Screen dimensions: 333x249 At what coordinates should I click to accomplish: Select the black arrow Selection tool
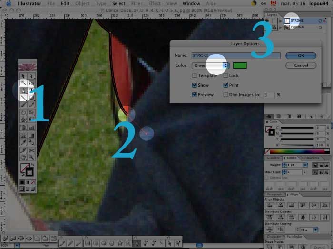(23, 76)
